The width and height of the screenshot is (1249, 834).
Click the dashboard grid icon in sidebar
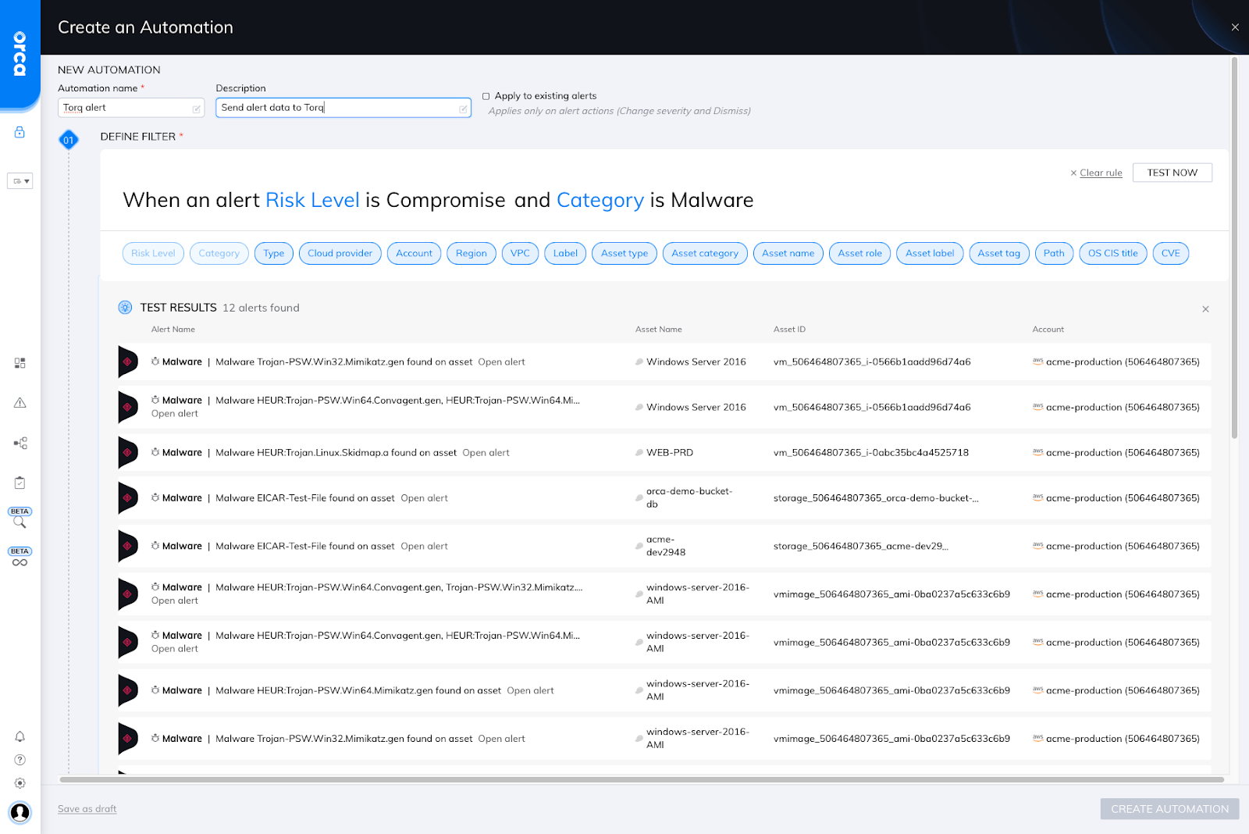20,363
